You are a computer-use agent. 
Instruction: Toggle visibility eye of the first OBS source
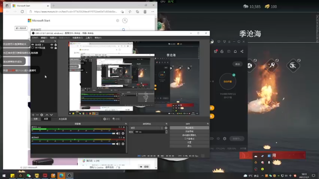[x=52, y=45]
